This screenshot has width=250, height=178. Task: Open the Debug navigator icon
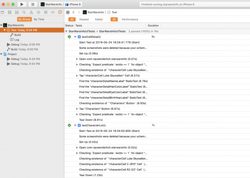46,12
